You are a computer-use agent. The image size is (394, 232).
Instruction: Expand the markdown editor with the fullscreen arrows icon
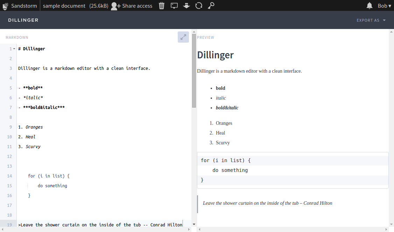click(183, 37)
